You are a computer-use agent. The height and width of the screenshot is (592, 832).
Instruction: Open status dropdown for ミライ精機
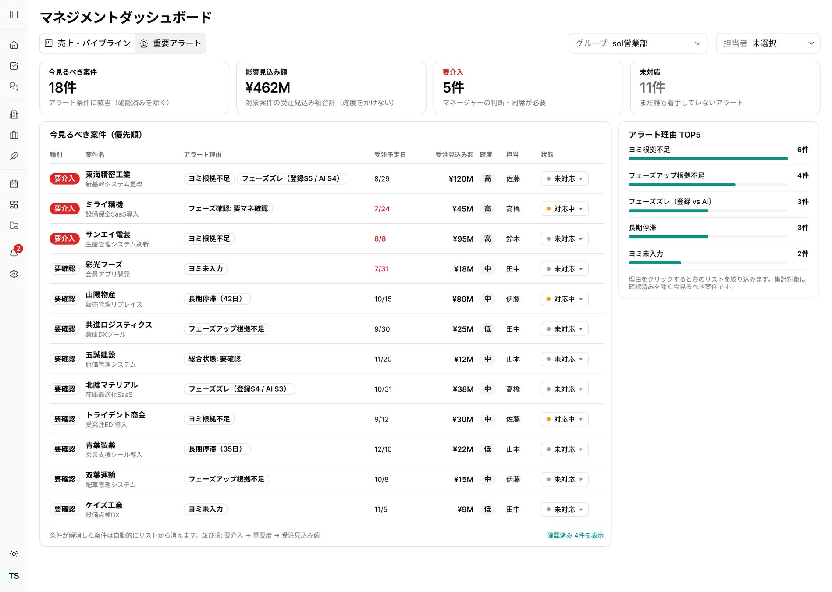(x=565, y=209)
